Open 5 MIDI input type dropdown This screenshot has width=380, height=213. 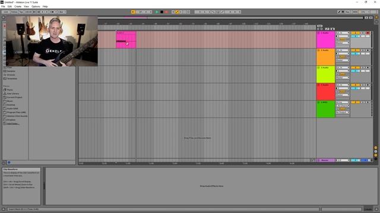click(x=343, y=102)
